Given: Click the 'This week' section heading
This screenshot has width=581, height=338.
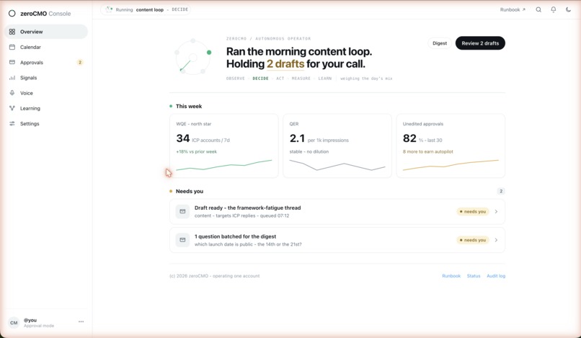Looking at the screenshot, I should (189, 107).
